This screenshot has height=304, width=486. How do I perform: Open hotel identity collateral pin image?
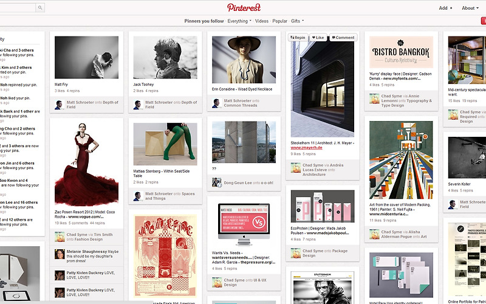pos(401,275)
